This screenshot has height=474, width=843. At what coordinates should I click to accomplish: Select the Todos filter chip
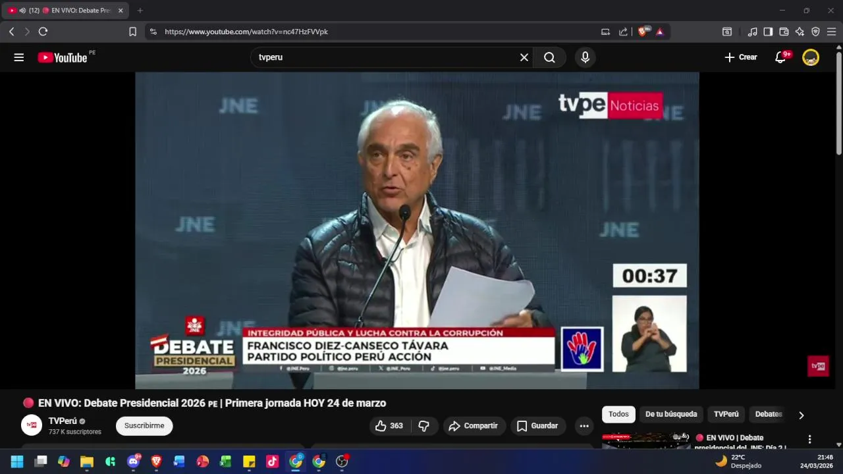618,414
